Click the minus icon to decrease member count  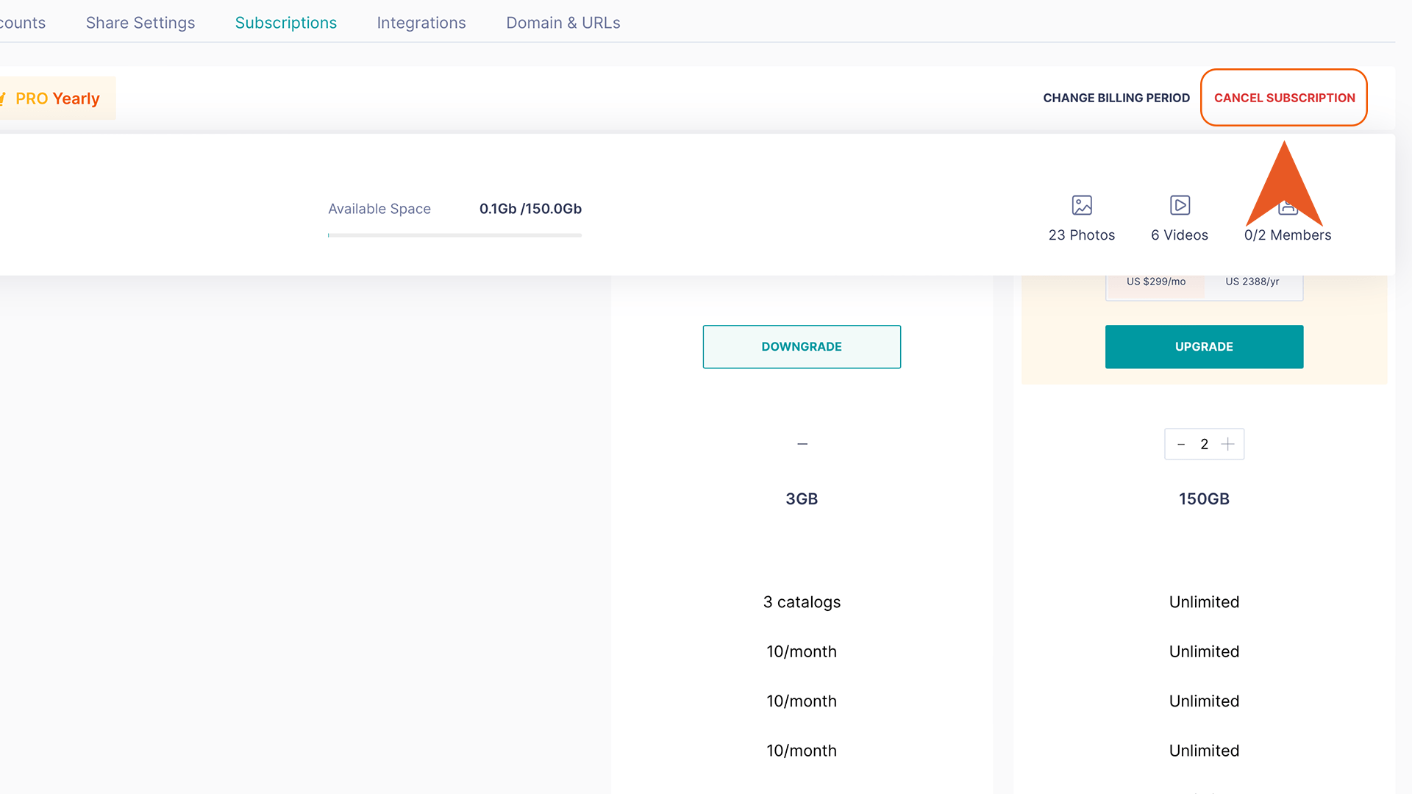click(x=1181, y=444)
